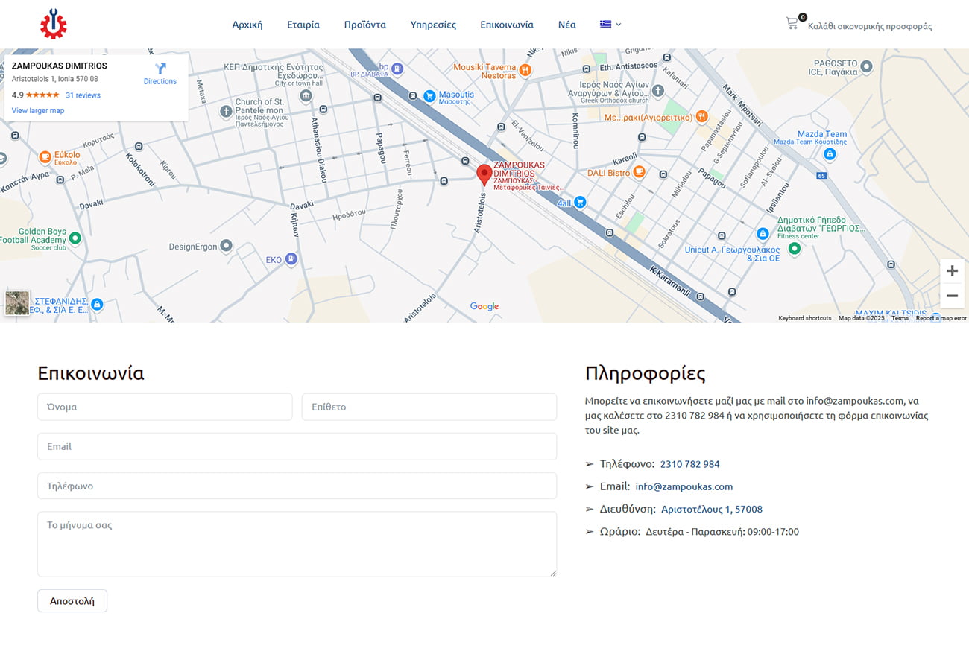Switch to satellite view thumbnail
969x666 pixels.
[x=17, y=303]
